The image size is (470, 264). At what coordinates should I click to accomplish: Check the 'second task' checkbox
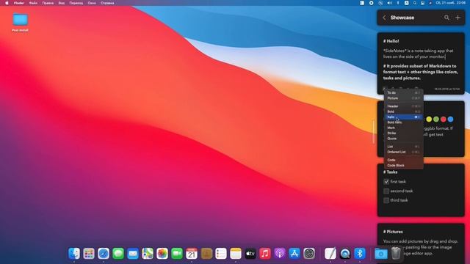click(x=386, y=191)
